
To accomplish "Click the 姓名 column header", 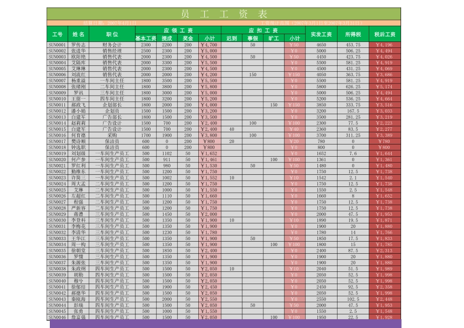I will point(79,35).
